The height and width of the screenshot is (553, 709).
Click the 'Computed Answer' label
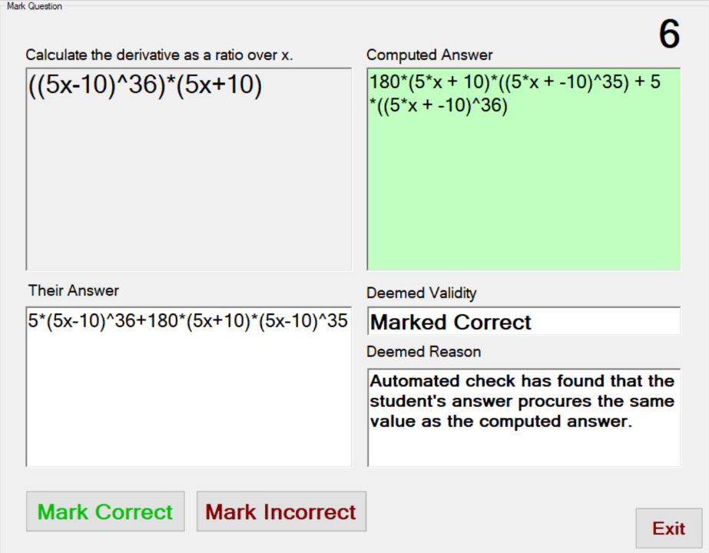429,55
